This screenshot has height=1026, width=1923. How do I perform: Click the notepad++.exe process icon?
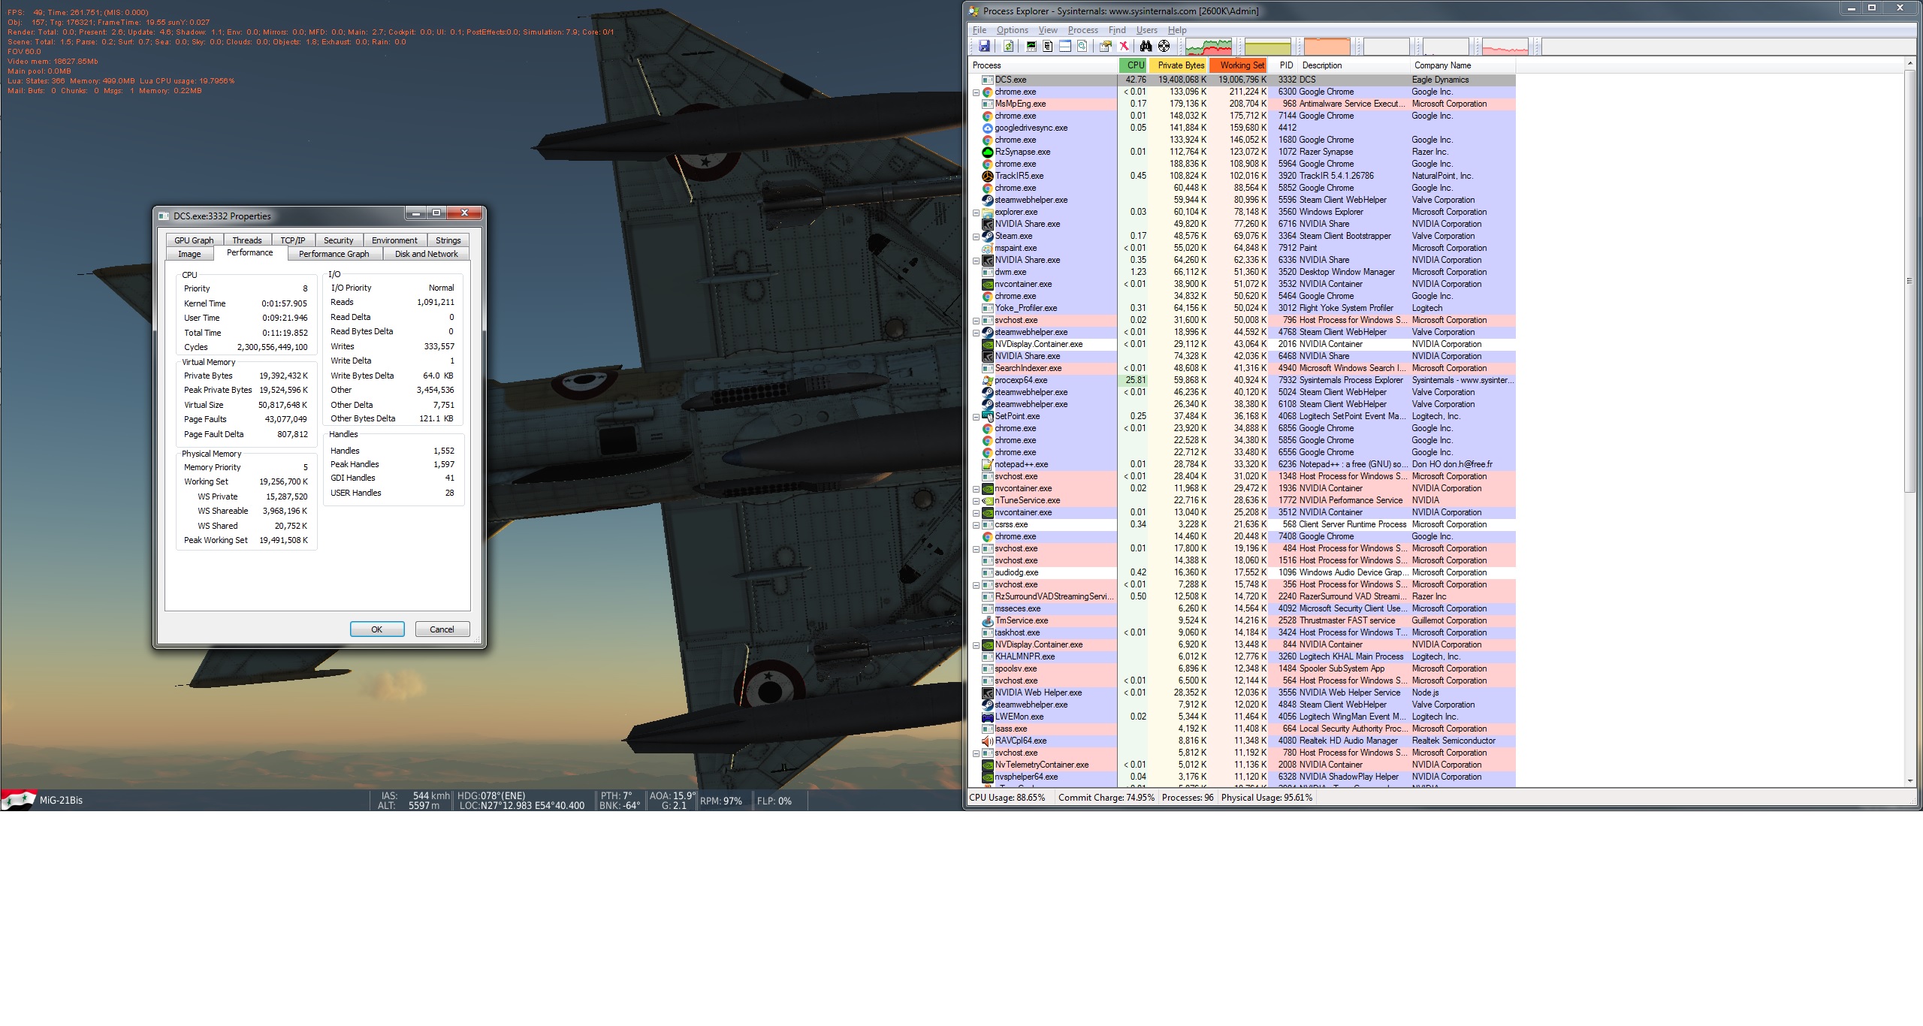coord(988,464)
